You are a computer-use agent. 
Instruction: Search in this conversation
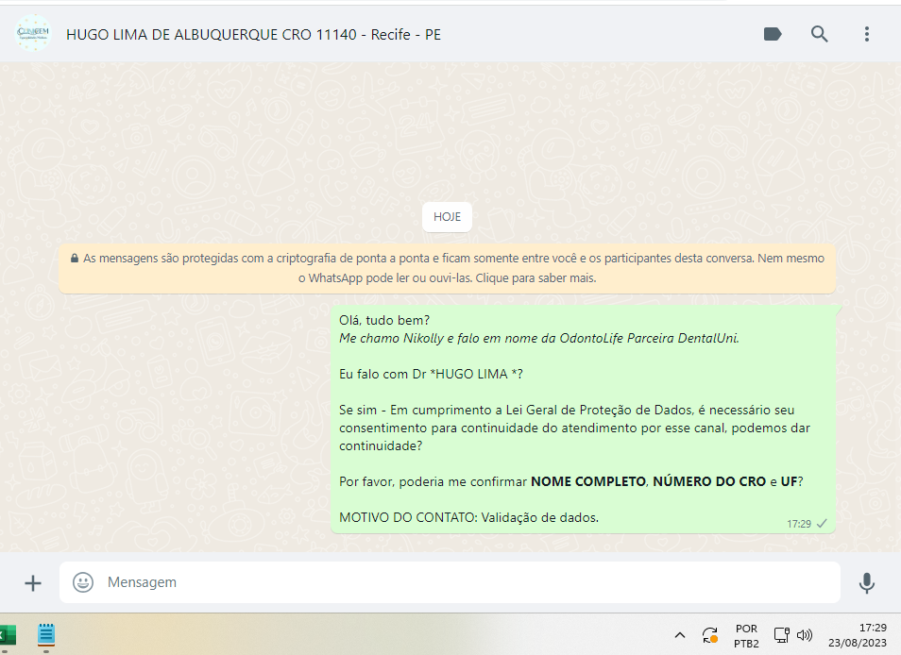point(820,34)
